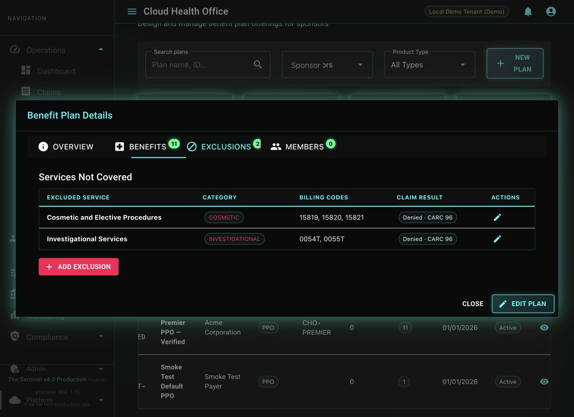Click the search magnifier in Search plans
Viewport: 574px width, 417px height.
[258, 65]
